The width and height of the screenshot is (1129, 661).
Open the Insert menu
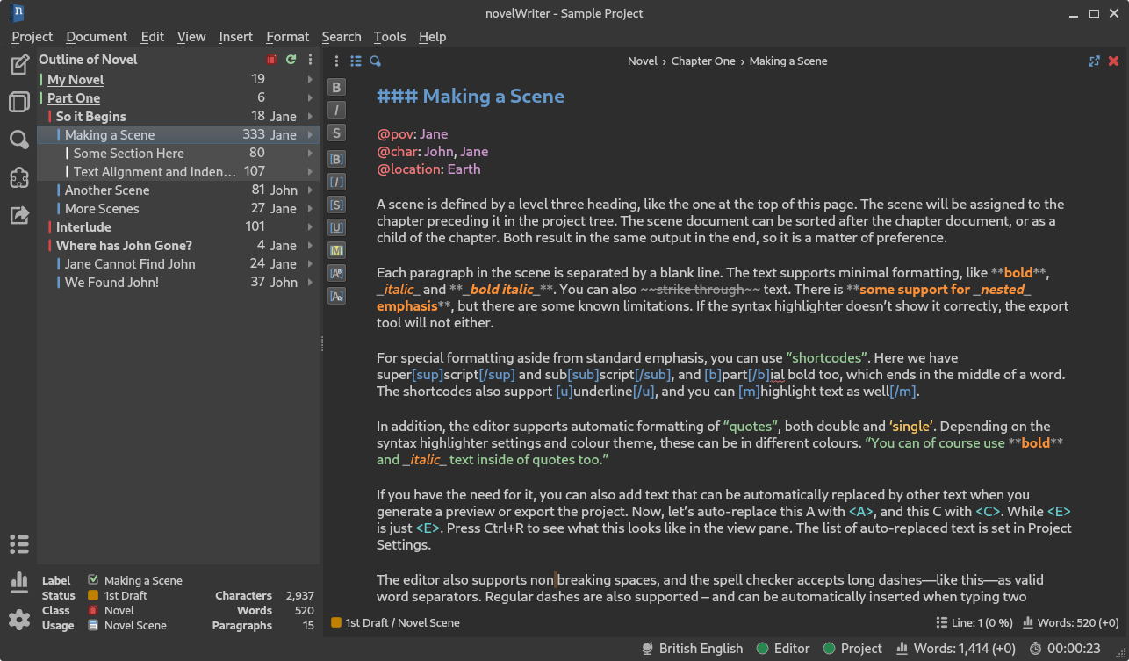(x=235, y=36)
